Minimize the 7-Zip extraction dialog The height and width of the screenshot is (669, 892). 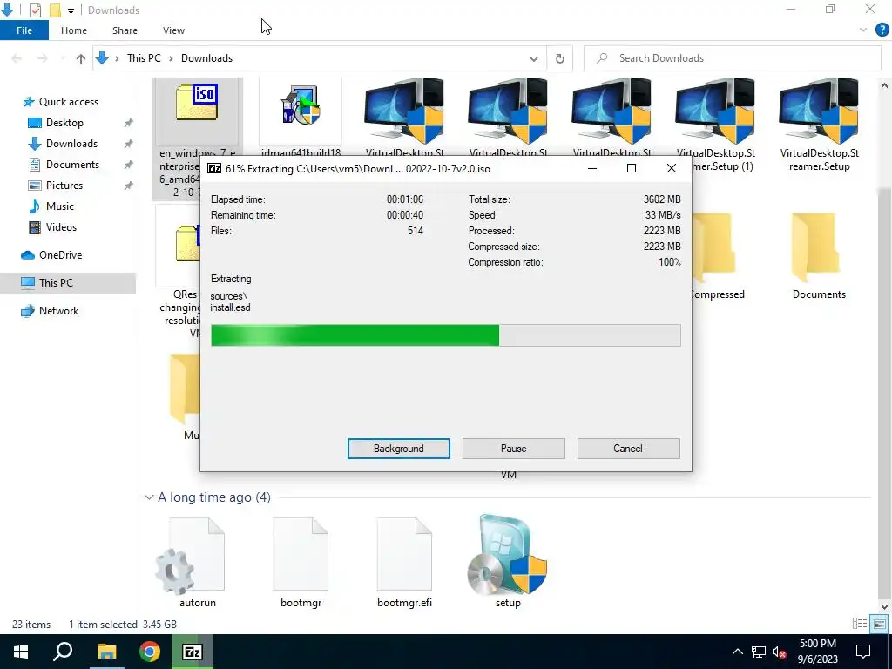592,168
